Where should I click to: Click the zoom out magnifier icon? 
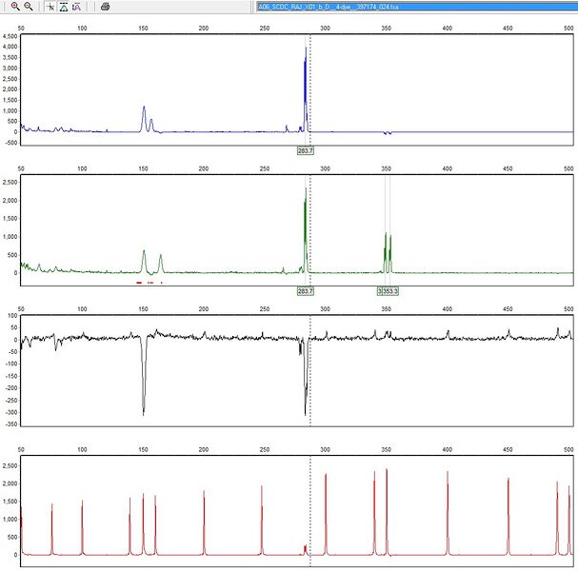[x=29, y=7]
